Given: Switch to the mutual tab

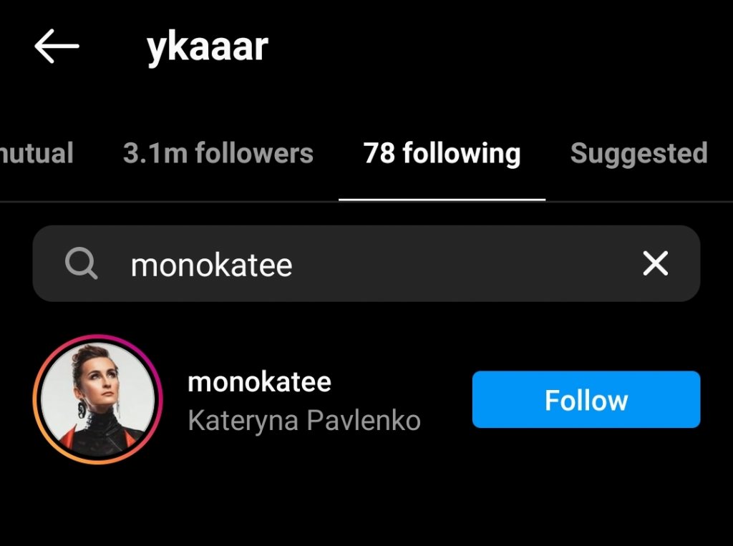Looking at the screenshot, I should click(37, 153).
